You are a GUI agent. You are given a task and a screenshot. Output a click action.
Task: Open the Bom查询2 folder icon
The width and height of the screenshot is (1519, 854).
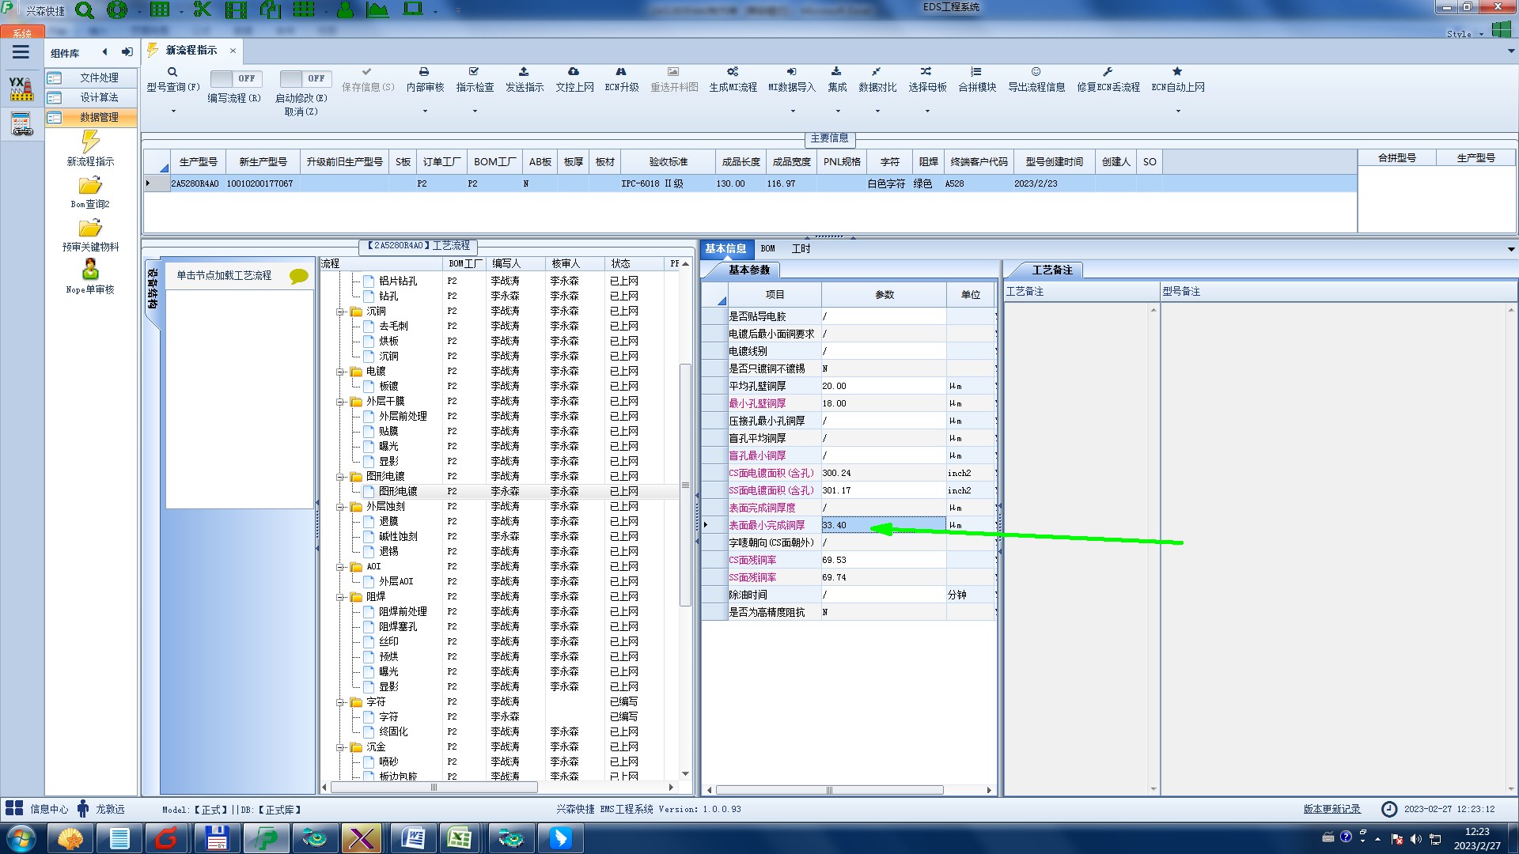pos(90,186)
